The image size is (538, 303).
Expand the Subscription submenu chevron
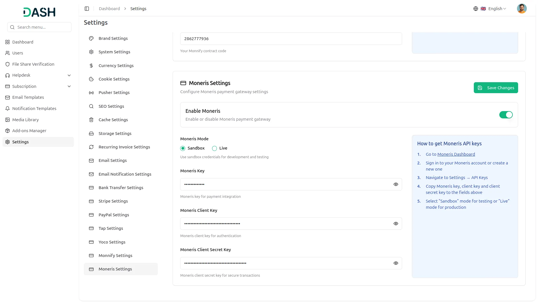pyautogui.click(x=69, y=86)
